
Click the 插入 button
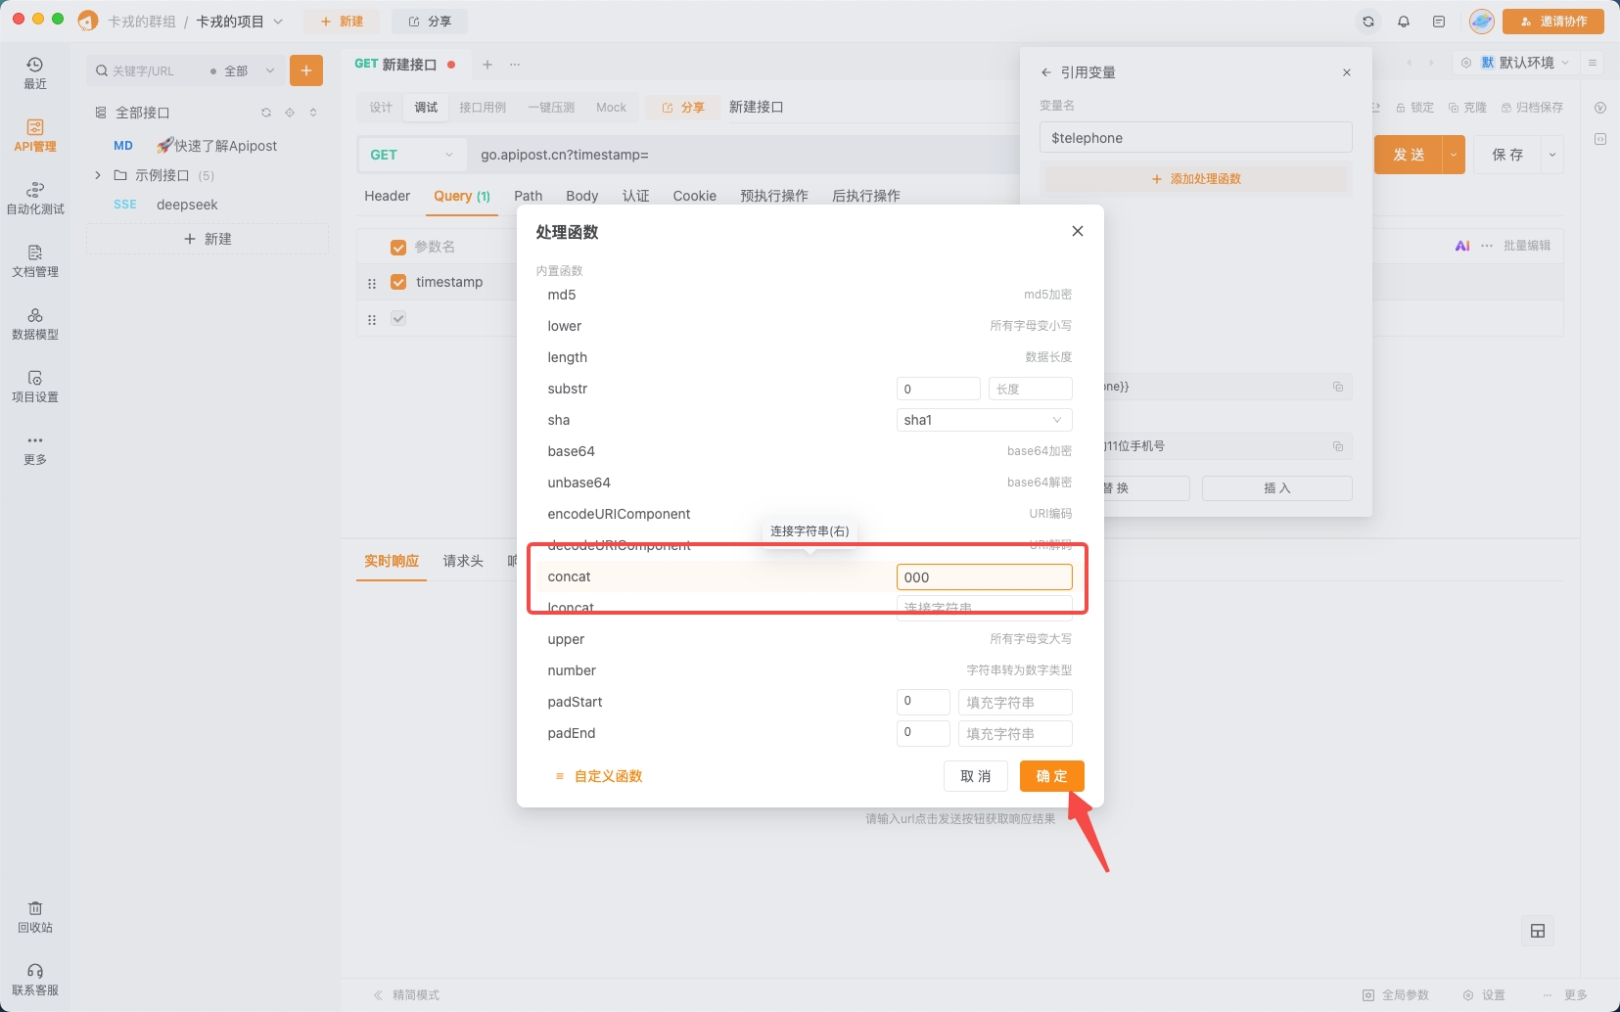tap(1277, 488)
